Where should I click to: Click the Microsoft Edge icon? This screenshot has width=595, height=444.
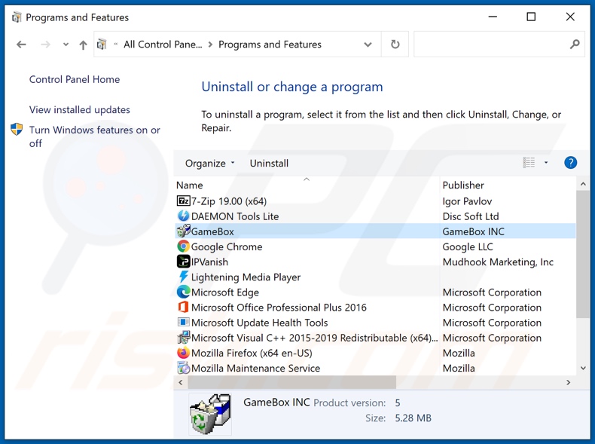[x=183, y=292]
